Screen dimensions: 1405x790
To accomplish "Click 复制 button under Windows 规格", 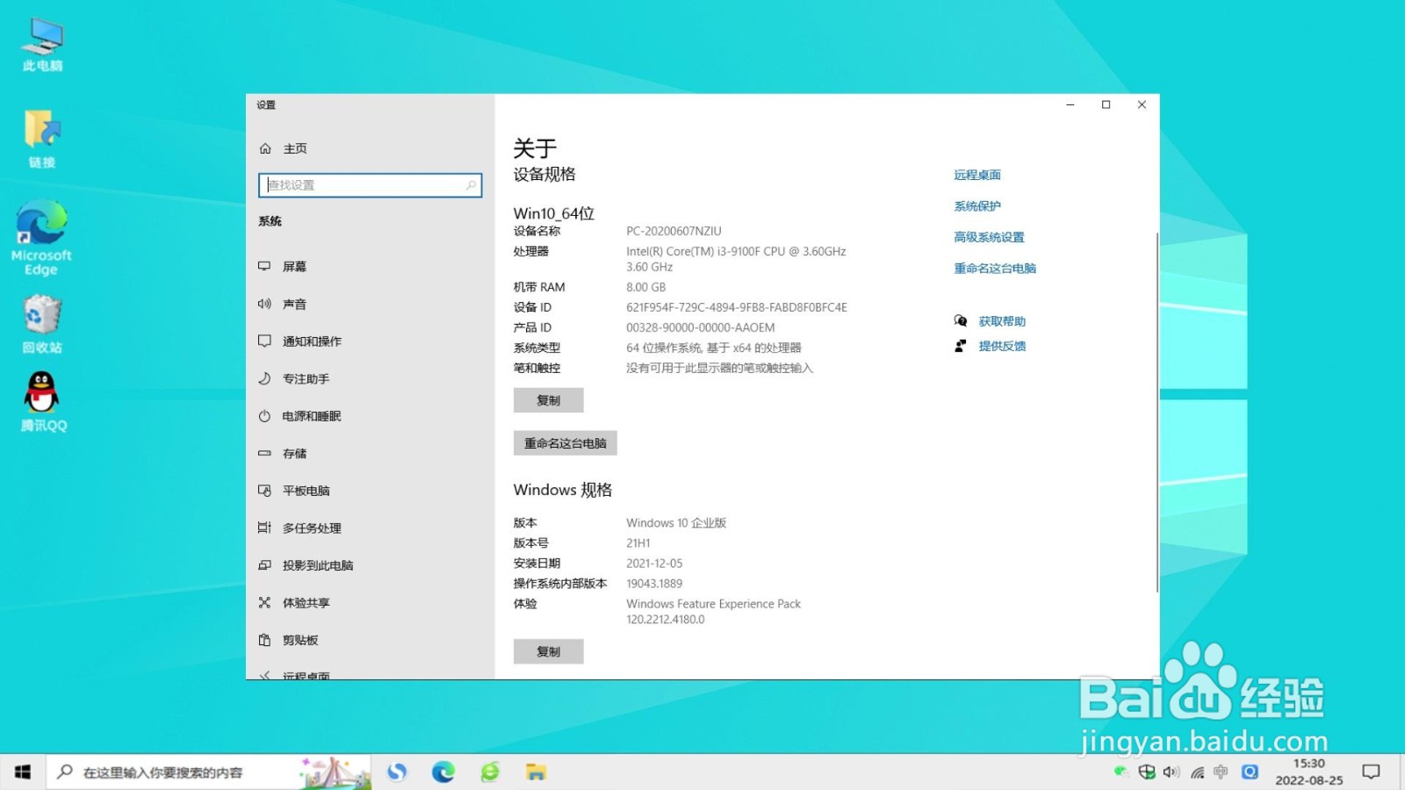I will (x=548, y=651).
